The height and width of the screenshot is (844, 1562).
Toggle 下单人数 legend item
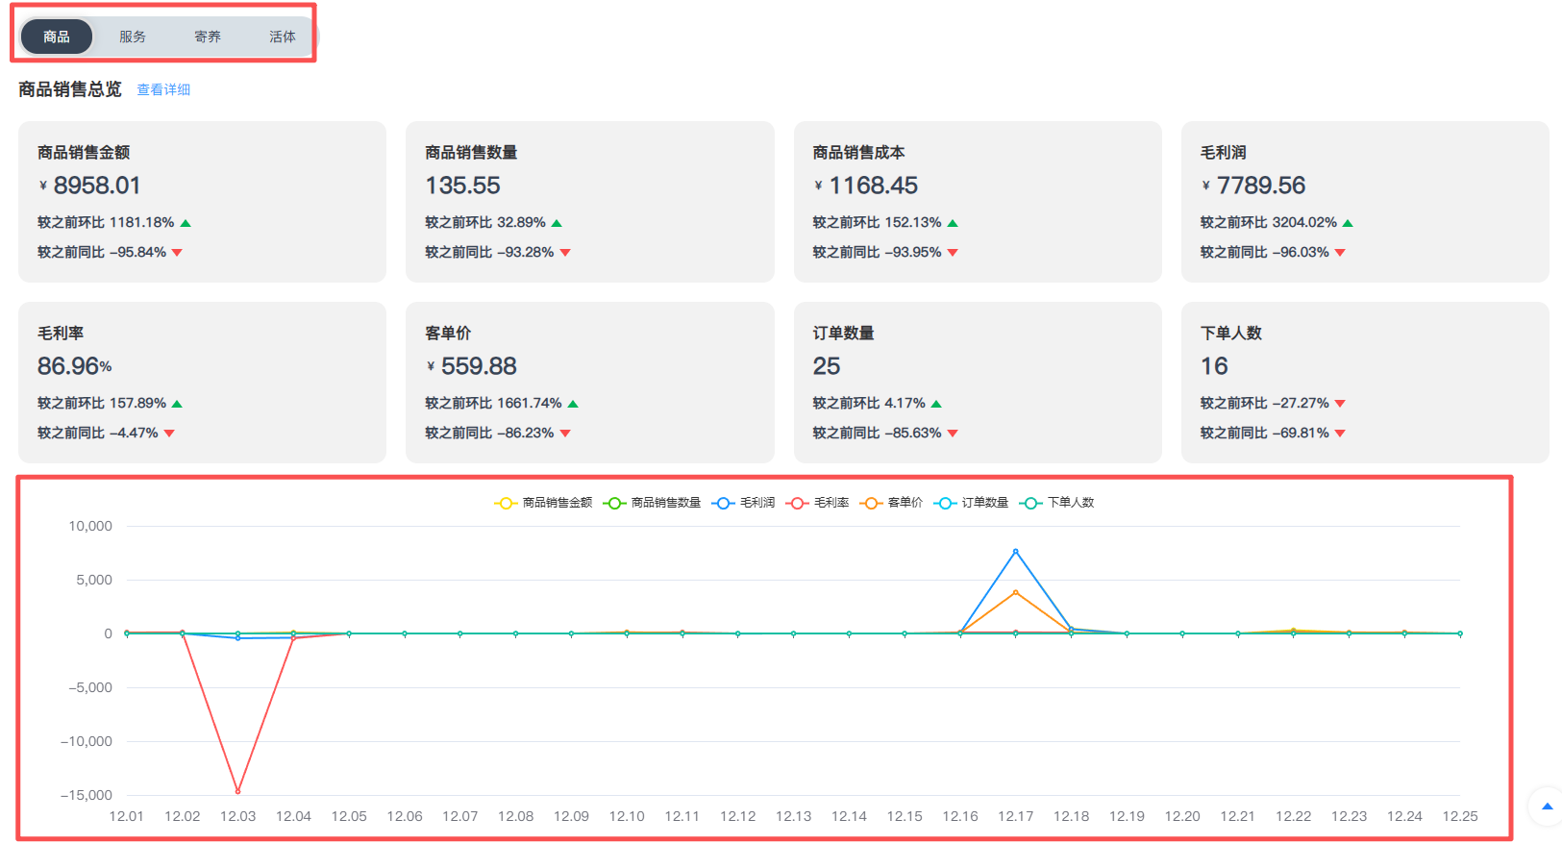pos(1057,503)
